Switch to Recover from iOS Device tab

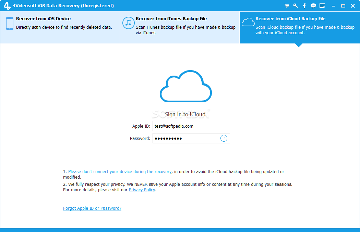coord(60,27)
